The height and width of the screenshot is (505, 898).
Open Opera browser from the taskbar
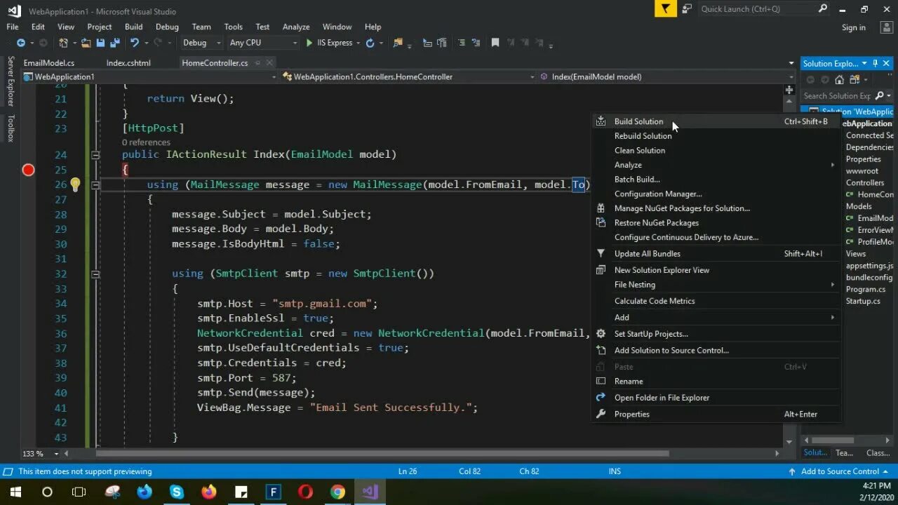305,492
